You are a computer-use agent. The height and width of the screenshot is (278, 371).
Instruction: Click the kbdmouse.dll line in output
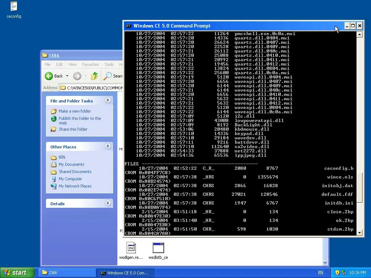tap(203, 129)
